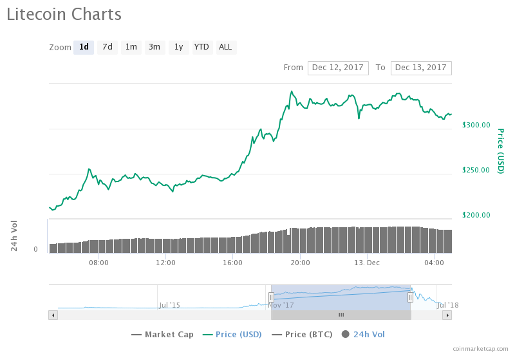Select the 1m zoom range
The image size is (515, 354).
coord(131,47)
